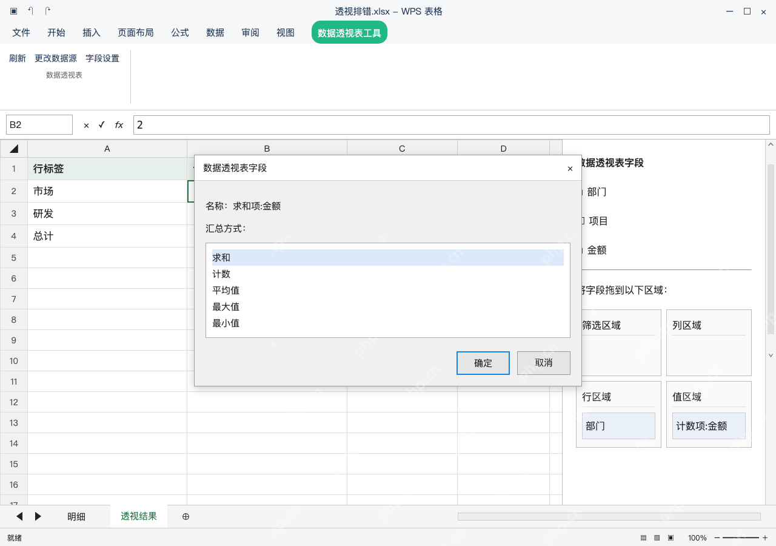Viewport: 776px width, 546px height.
Task: Switch to the 插入 tab
Action: [92, 33]
